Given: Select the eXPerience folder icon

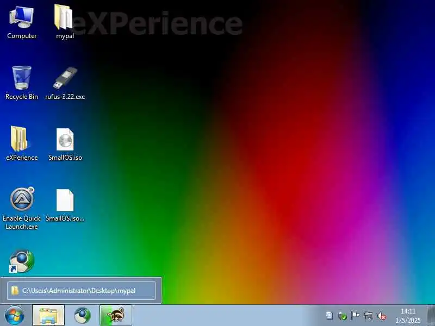Looking at the screenshot, I should click(x=20, y=139).
